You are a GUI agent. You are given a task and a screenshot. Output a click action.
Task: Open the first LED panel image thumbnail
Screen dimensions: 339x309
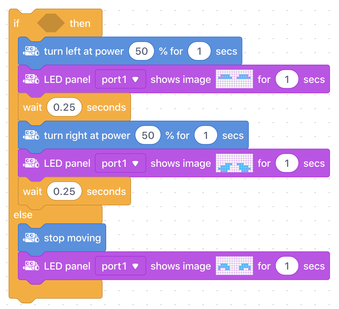click(235, 79)
